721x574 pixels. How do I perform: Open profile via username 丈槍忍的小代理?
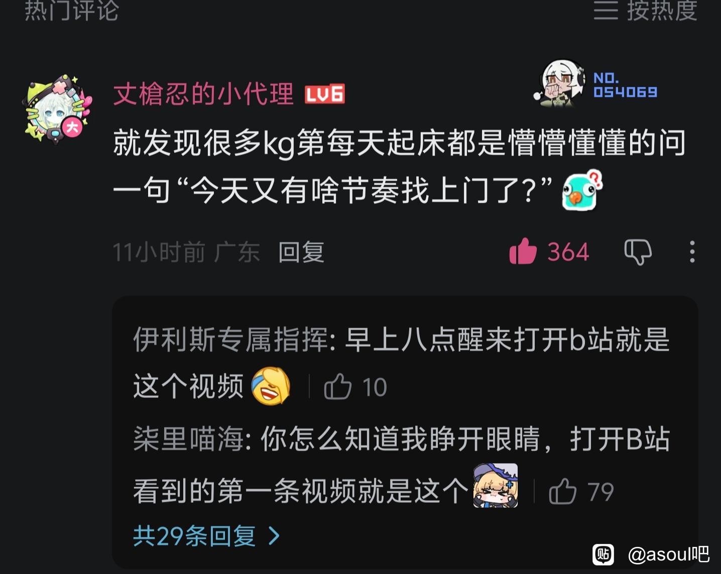(x=203, y=94)
